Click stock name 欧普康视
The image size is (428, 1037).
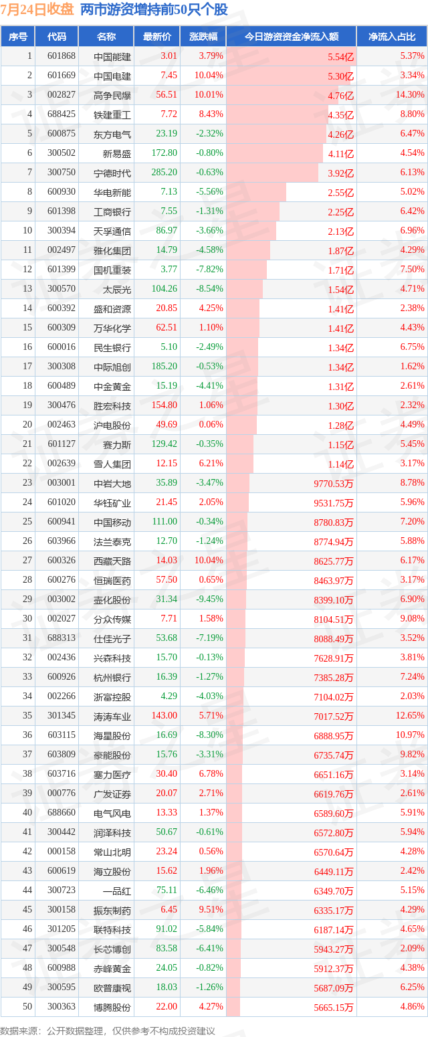[x=112, y=987]
